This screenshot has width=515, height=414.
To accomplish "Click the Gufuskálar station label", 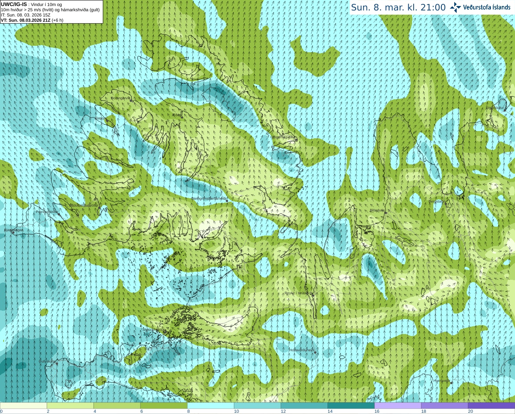I will point(47,361).
